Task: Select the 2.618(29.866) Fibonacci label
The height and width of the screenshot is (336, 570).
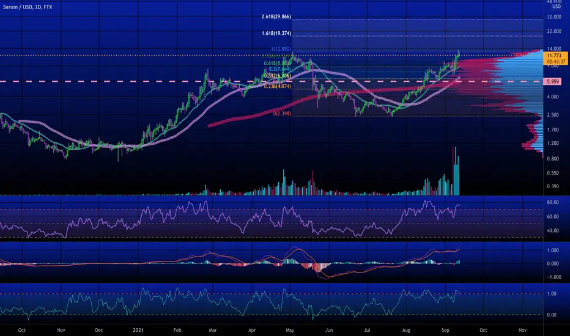Action: (x=276, y=16)
